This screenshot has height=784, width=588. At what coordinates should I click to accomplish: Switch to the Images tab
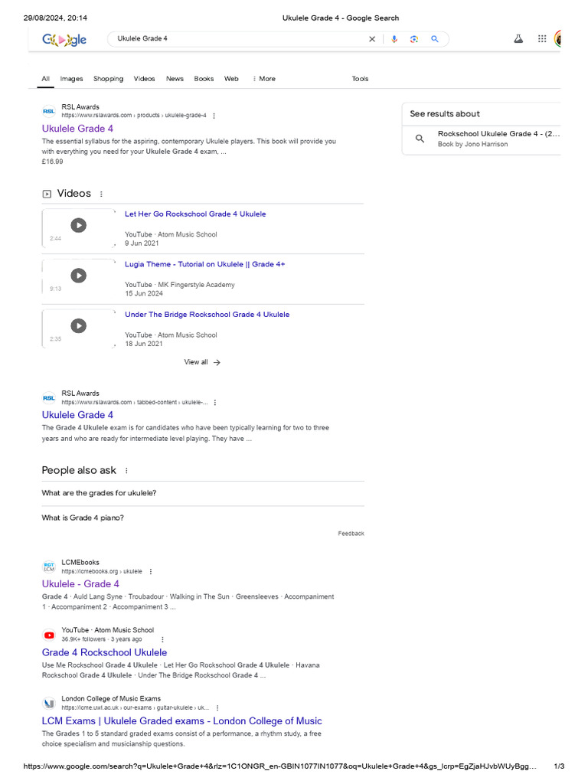pyautogui.click(x=71, y=79)
